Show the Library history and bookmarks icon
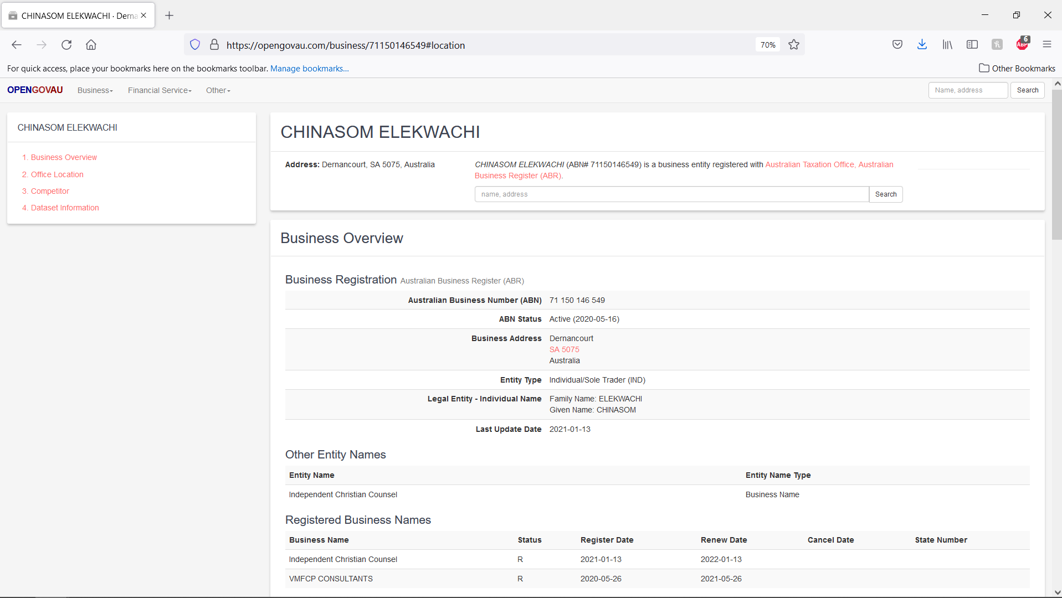The image size is (1062, 598). click(x=947, y=45)
